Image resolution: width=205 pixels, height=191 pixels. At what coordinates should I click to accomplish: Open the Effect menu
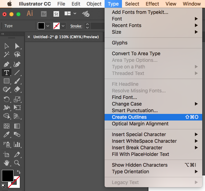152,4
